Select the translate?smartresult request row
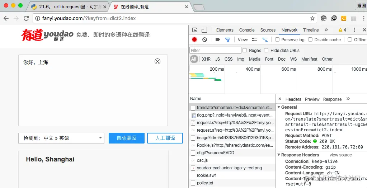 pos(232,108)
